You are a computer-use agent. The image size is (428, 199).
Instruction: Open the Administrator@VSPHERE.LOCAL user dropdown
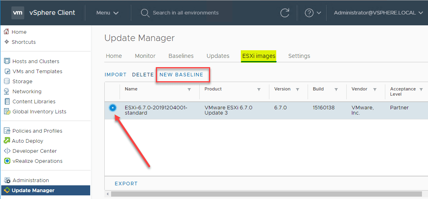click(378, 13)
